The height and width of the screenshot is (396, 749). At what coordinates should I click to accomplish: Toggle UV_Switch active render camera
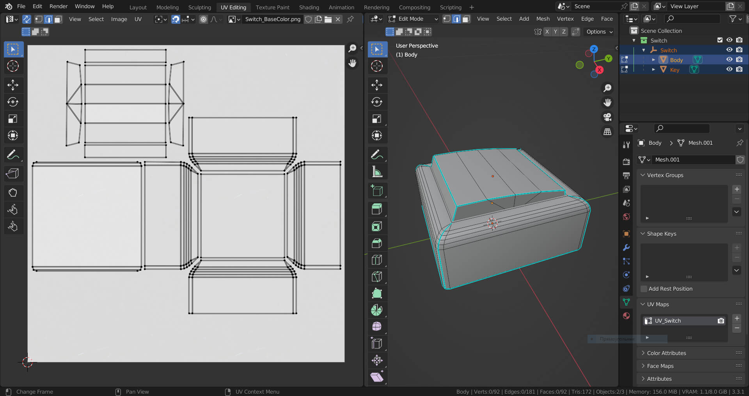click(x=721, y=321)
